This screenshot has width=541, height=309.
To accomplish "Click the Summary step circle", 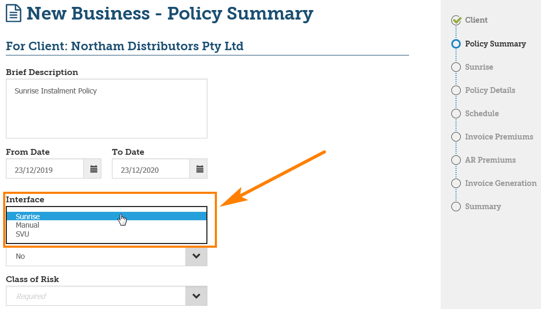I will [x=456, y=207].
